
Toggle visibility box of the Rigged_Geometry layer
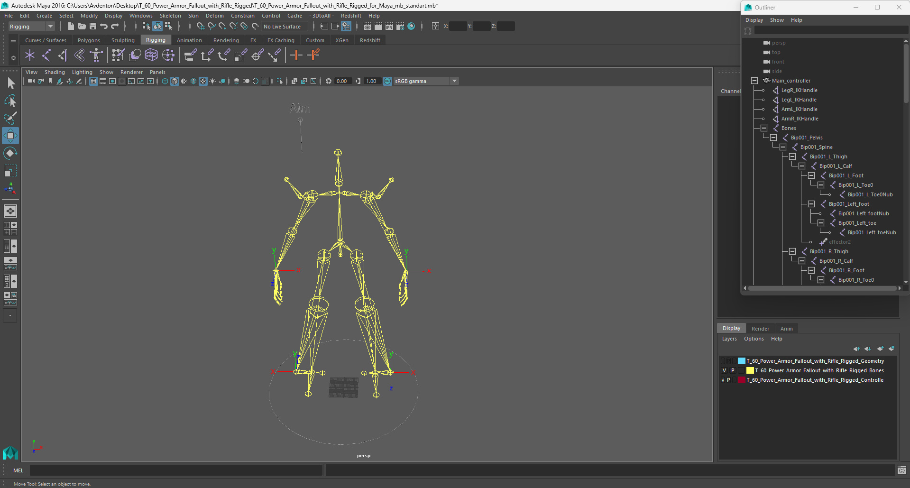(x=723, y=361)
